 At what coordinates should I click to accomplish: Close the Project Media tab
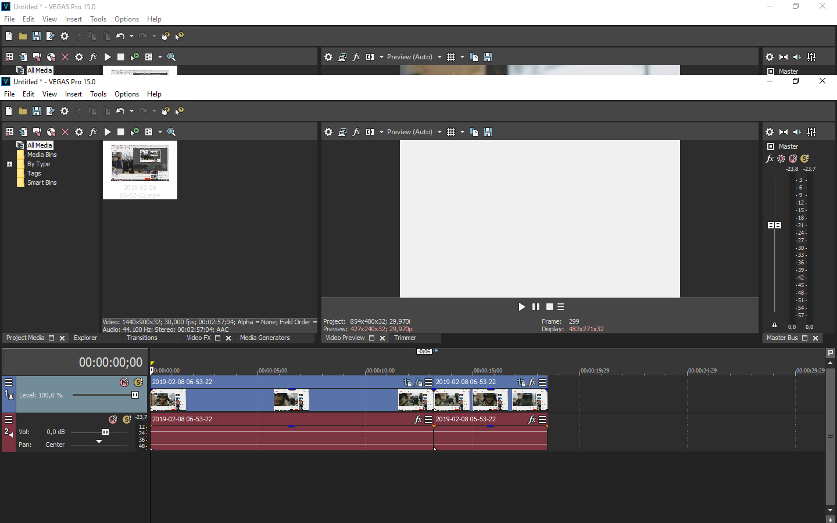coord(62,338)
